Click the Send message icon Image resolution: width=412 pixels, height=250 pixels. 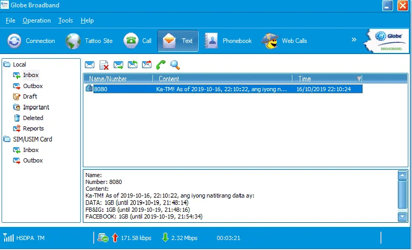point(118,64)
